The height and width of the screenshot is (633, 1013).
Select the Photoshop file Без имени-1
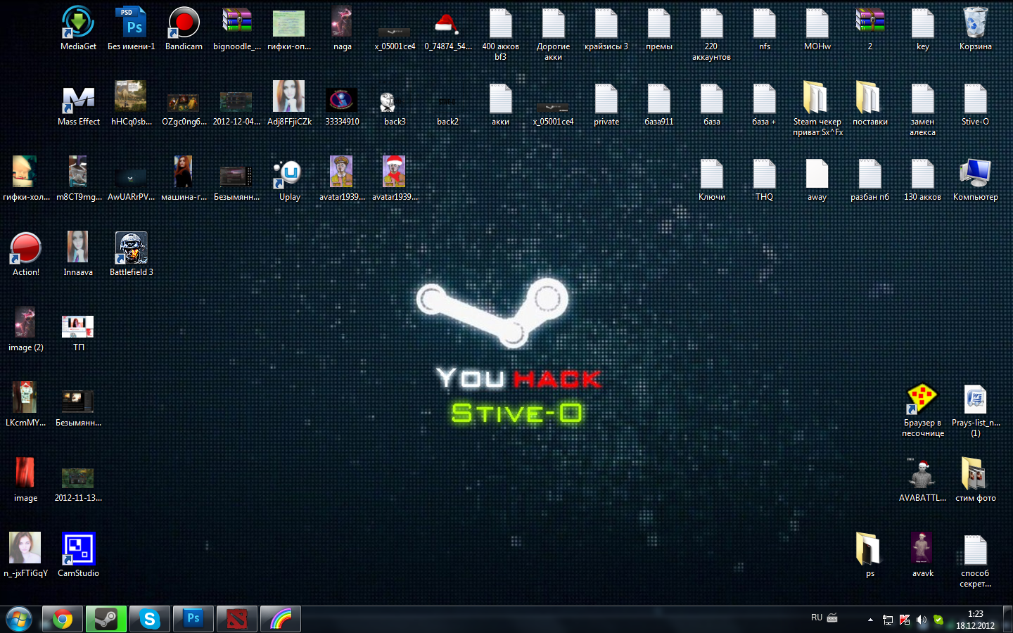coord(131,28)
